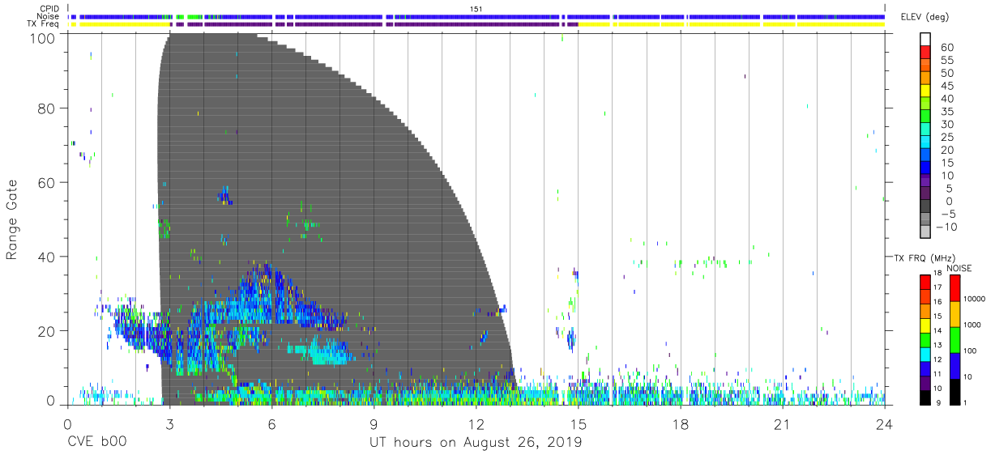Click UT hours axis tick "24"
This screenshot has height=459, width=995.
(884, 423)
